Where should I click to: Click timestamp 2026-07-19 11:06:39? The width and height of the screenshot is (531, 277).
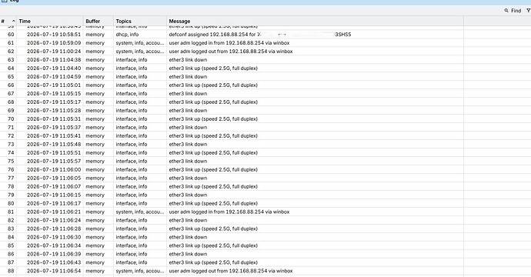[54, 254]
